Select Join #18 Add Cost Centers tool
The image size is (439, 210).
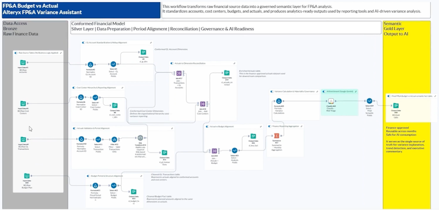(202, 104)
